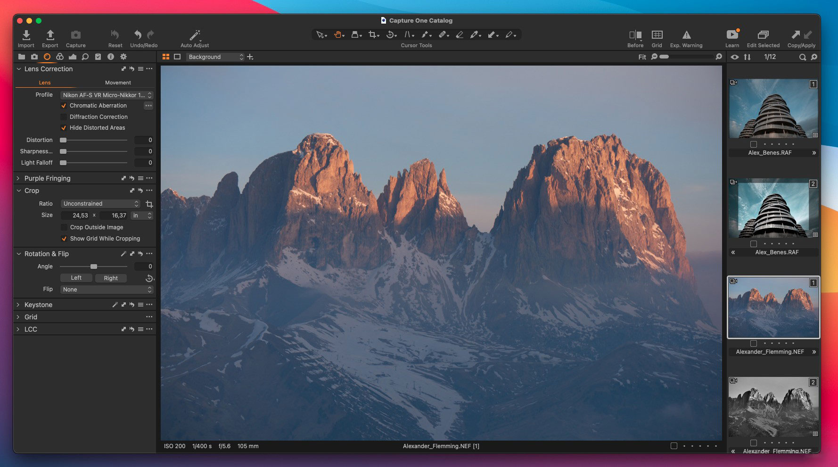Select the black-and-white mountain thumbnail
Screen dimensions: 838x467
point(773,408)
